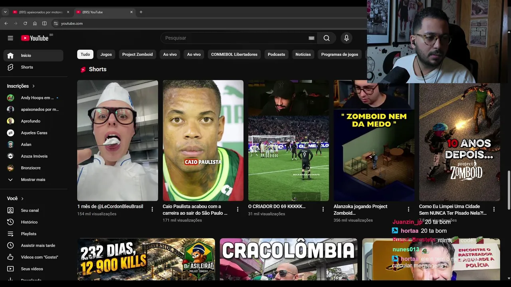The height and width of the screenshot is (287, 511).
Task: View site information for youtube.com
Action: click(x=56, y=24)
